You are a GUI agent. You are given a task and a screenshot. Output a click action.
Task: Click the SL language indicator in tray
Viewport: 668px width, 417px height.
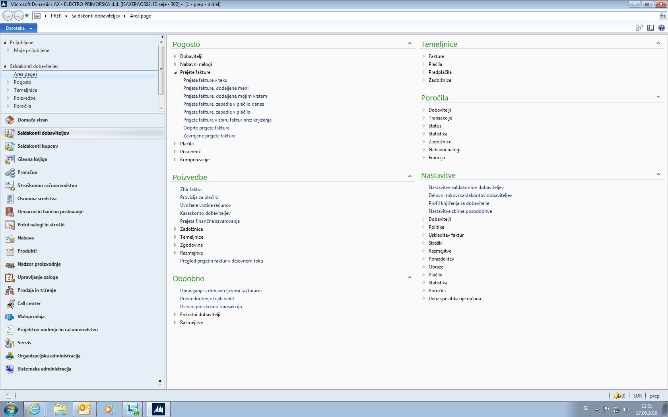[x=586, y=408]
